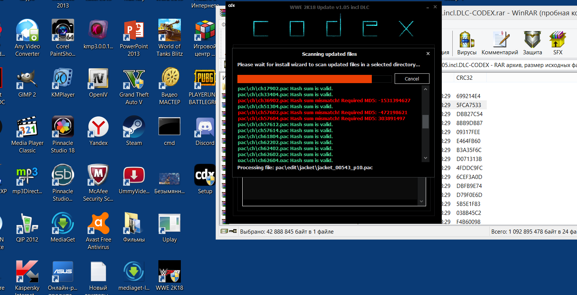
Task: Expand the lower installer text box arrow
Action: (x=421, y=201)
